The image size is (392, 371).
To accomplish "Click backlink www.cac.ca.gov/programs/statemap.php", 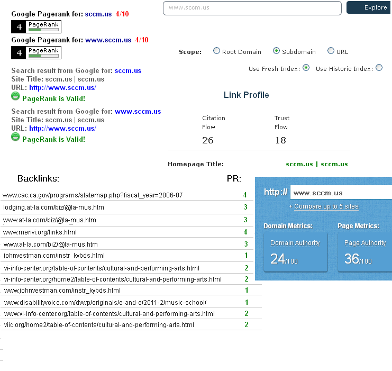I will 93,195.
